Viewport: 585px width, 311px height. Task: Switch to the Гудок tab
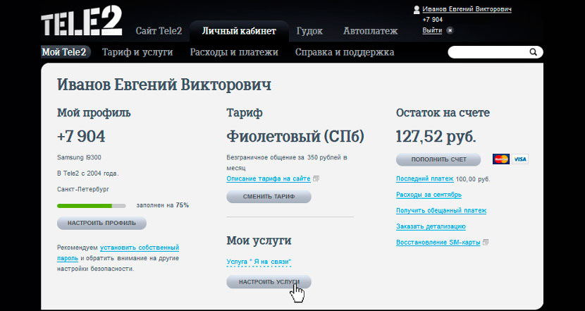click(x=310, y=31)
